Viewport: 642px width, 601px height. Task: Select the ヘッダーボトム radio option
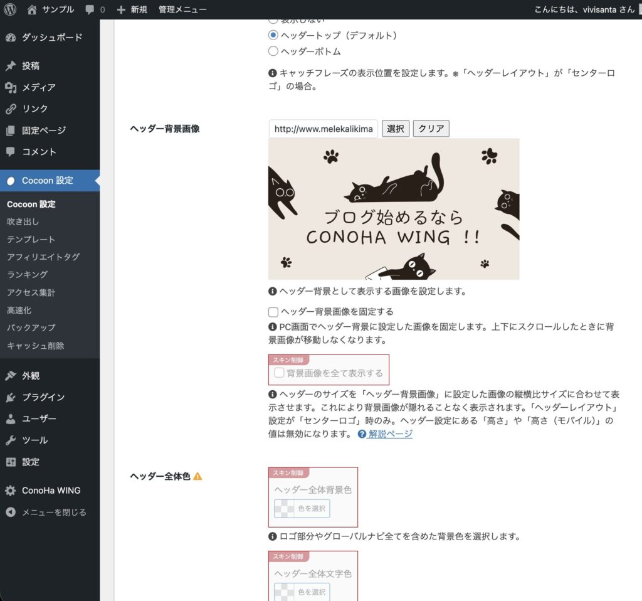coord(273,51)
